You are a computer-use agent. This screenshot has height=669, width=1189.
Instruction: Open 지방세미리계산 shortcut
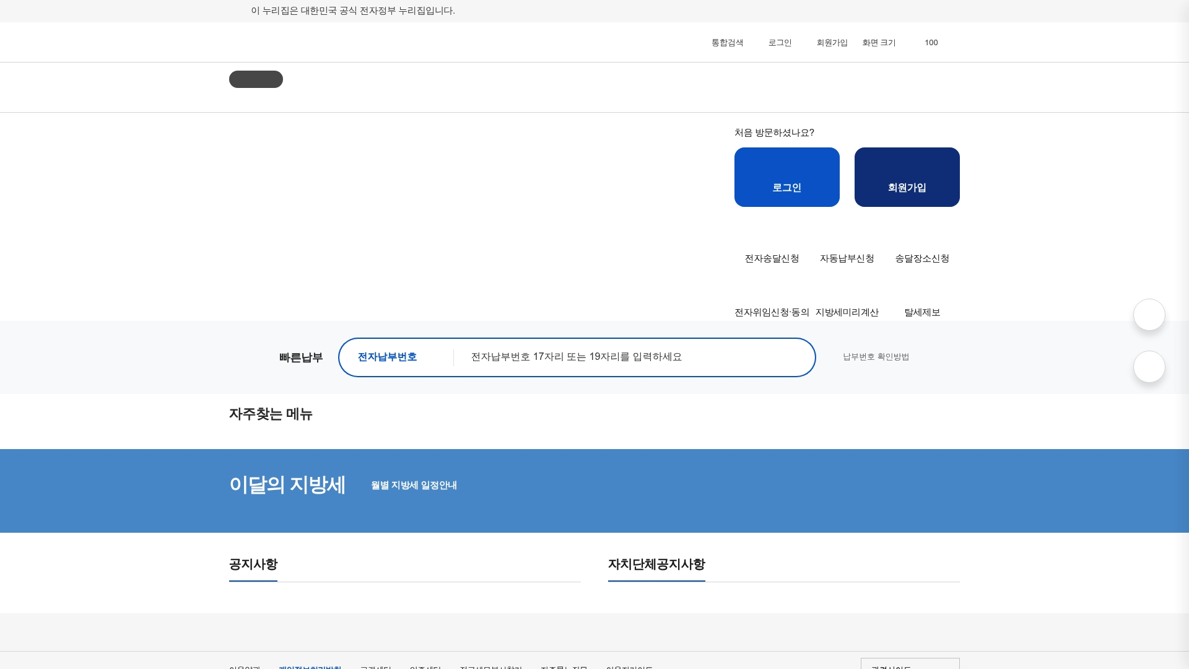[847, 312]
